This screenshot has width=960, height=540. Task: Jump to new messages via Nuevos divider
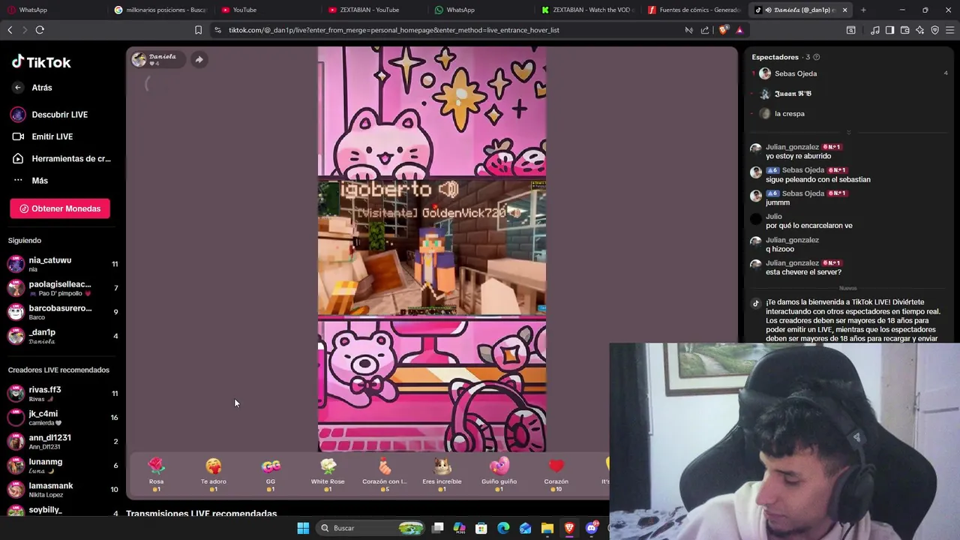tap(847, 288)
